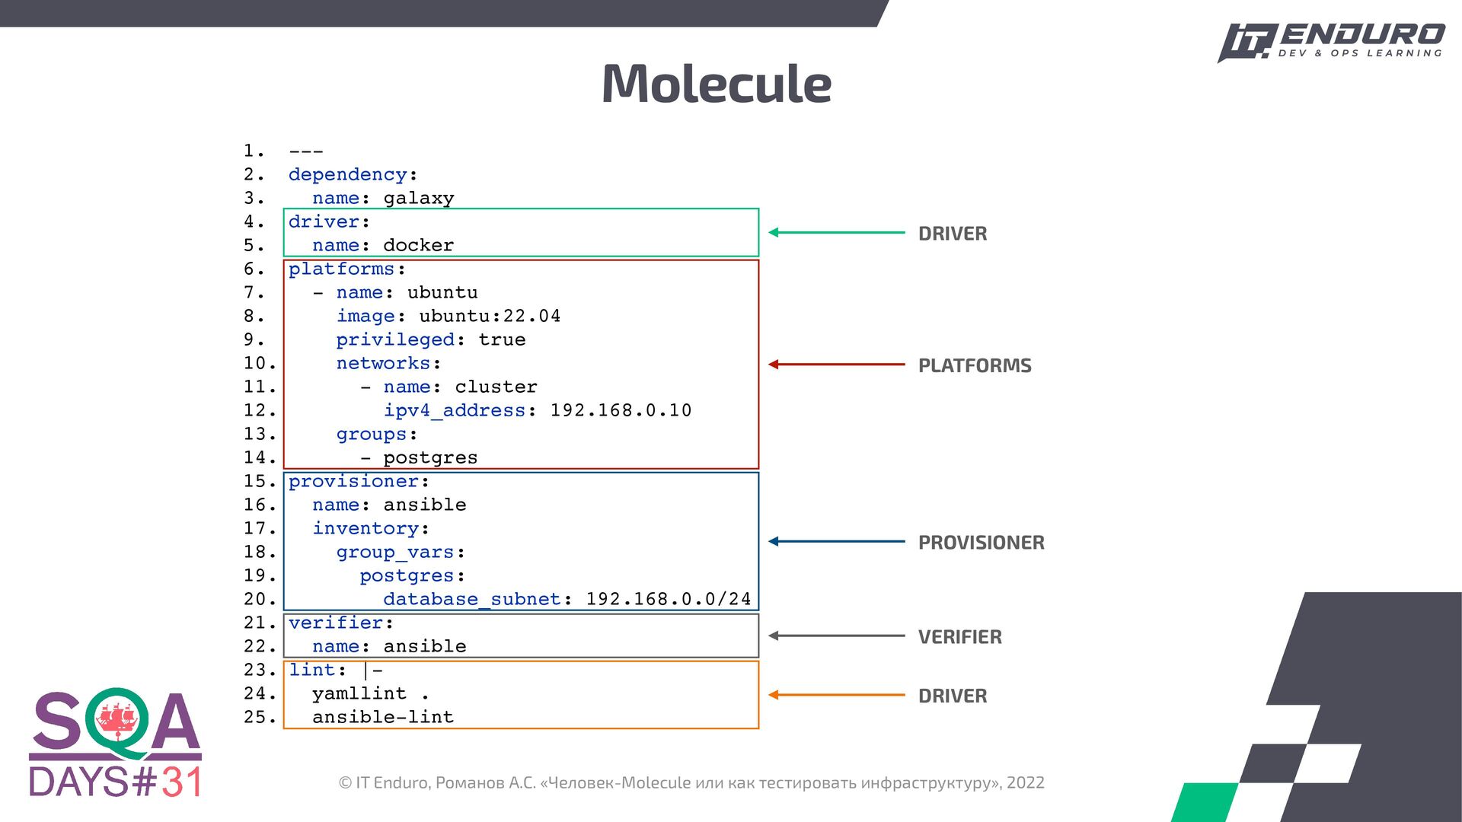
Task: Click the 'provisioner:' key
Action: (359, 481)
